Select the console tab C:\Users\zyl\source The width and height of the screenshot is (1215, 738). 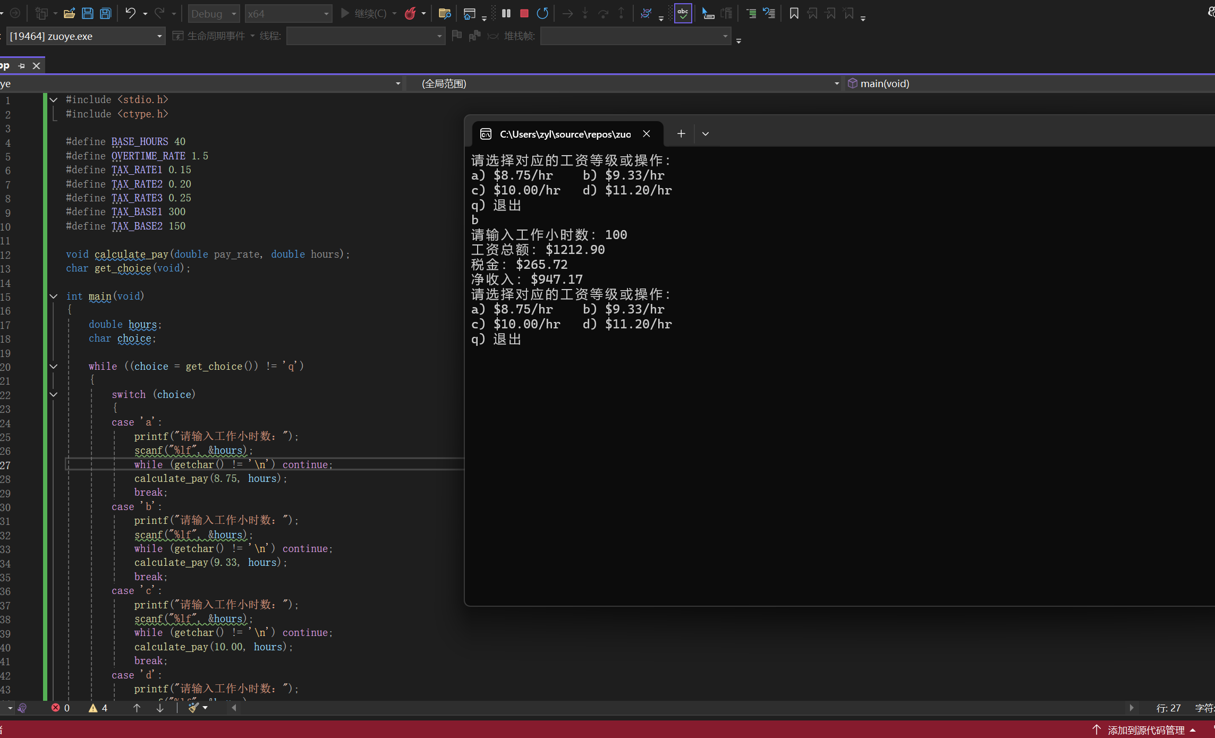[564, 134]
